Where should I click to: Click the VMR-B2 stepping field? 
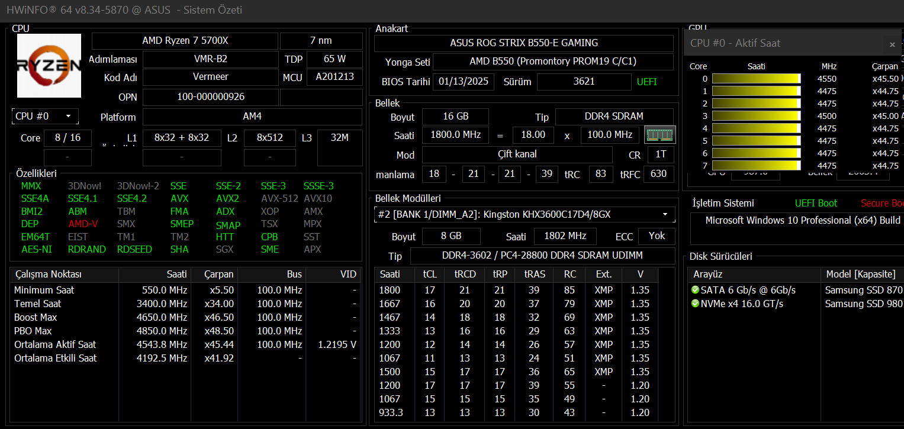(x=210, y=59)
